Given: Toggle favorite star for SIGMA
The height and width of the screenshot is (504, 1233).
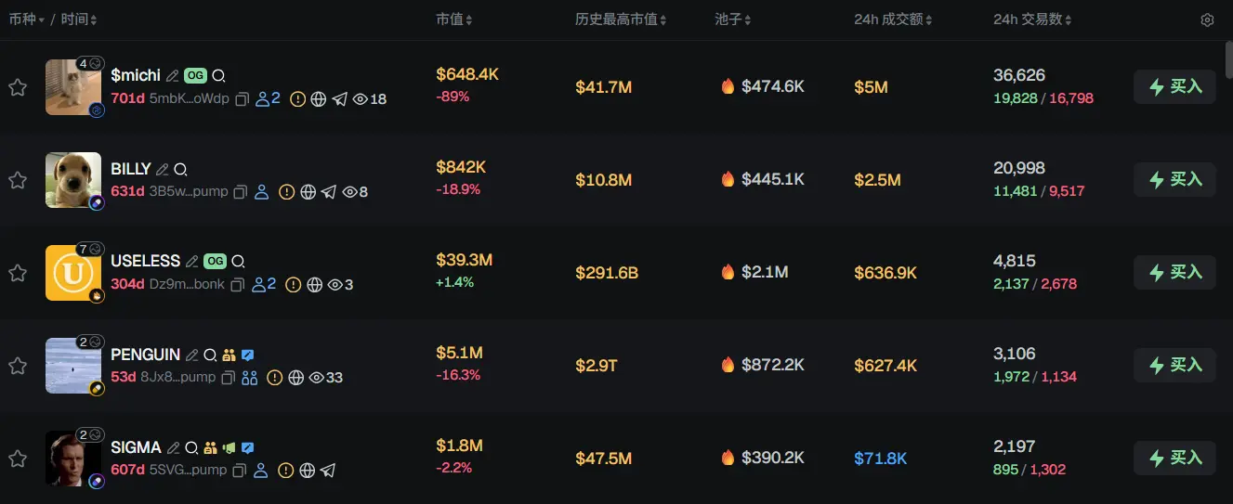Looking at the screenshot, I should point(18,459).
